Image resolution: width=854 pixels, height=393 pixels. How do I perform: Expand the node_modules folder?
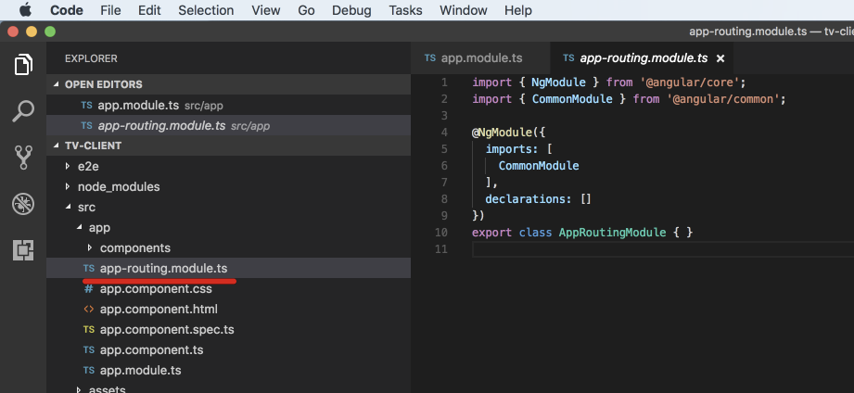point(118,187)
